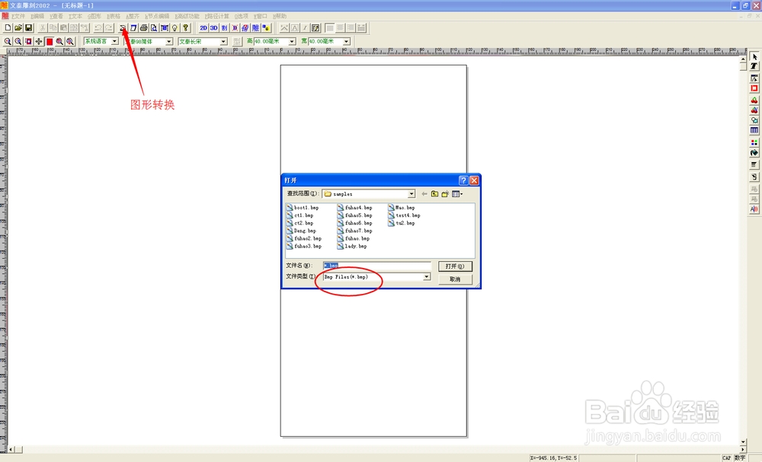Click the 文件名 filename input field
762x462 pixels.
pyautogui.click(x=376, y=266)
